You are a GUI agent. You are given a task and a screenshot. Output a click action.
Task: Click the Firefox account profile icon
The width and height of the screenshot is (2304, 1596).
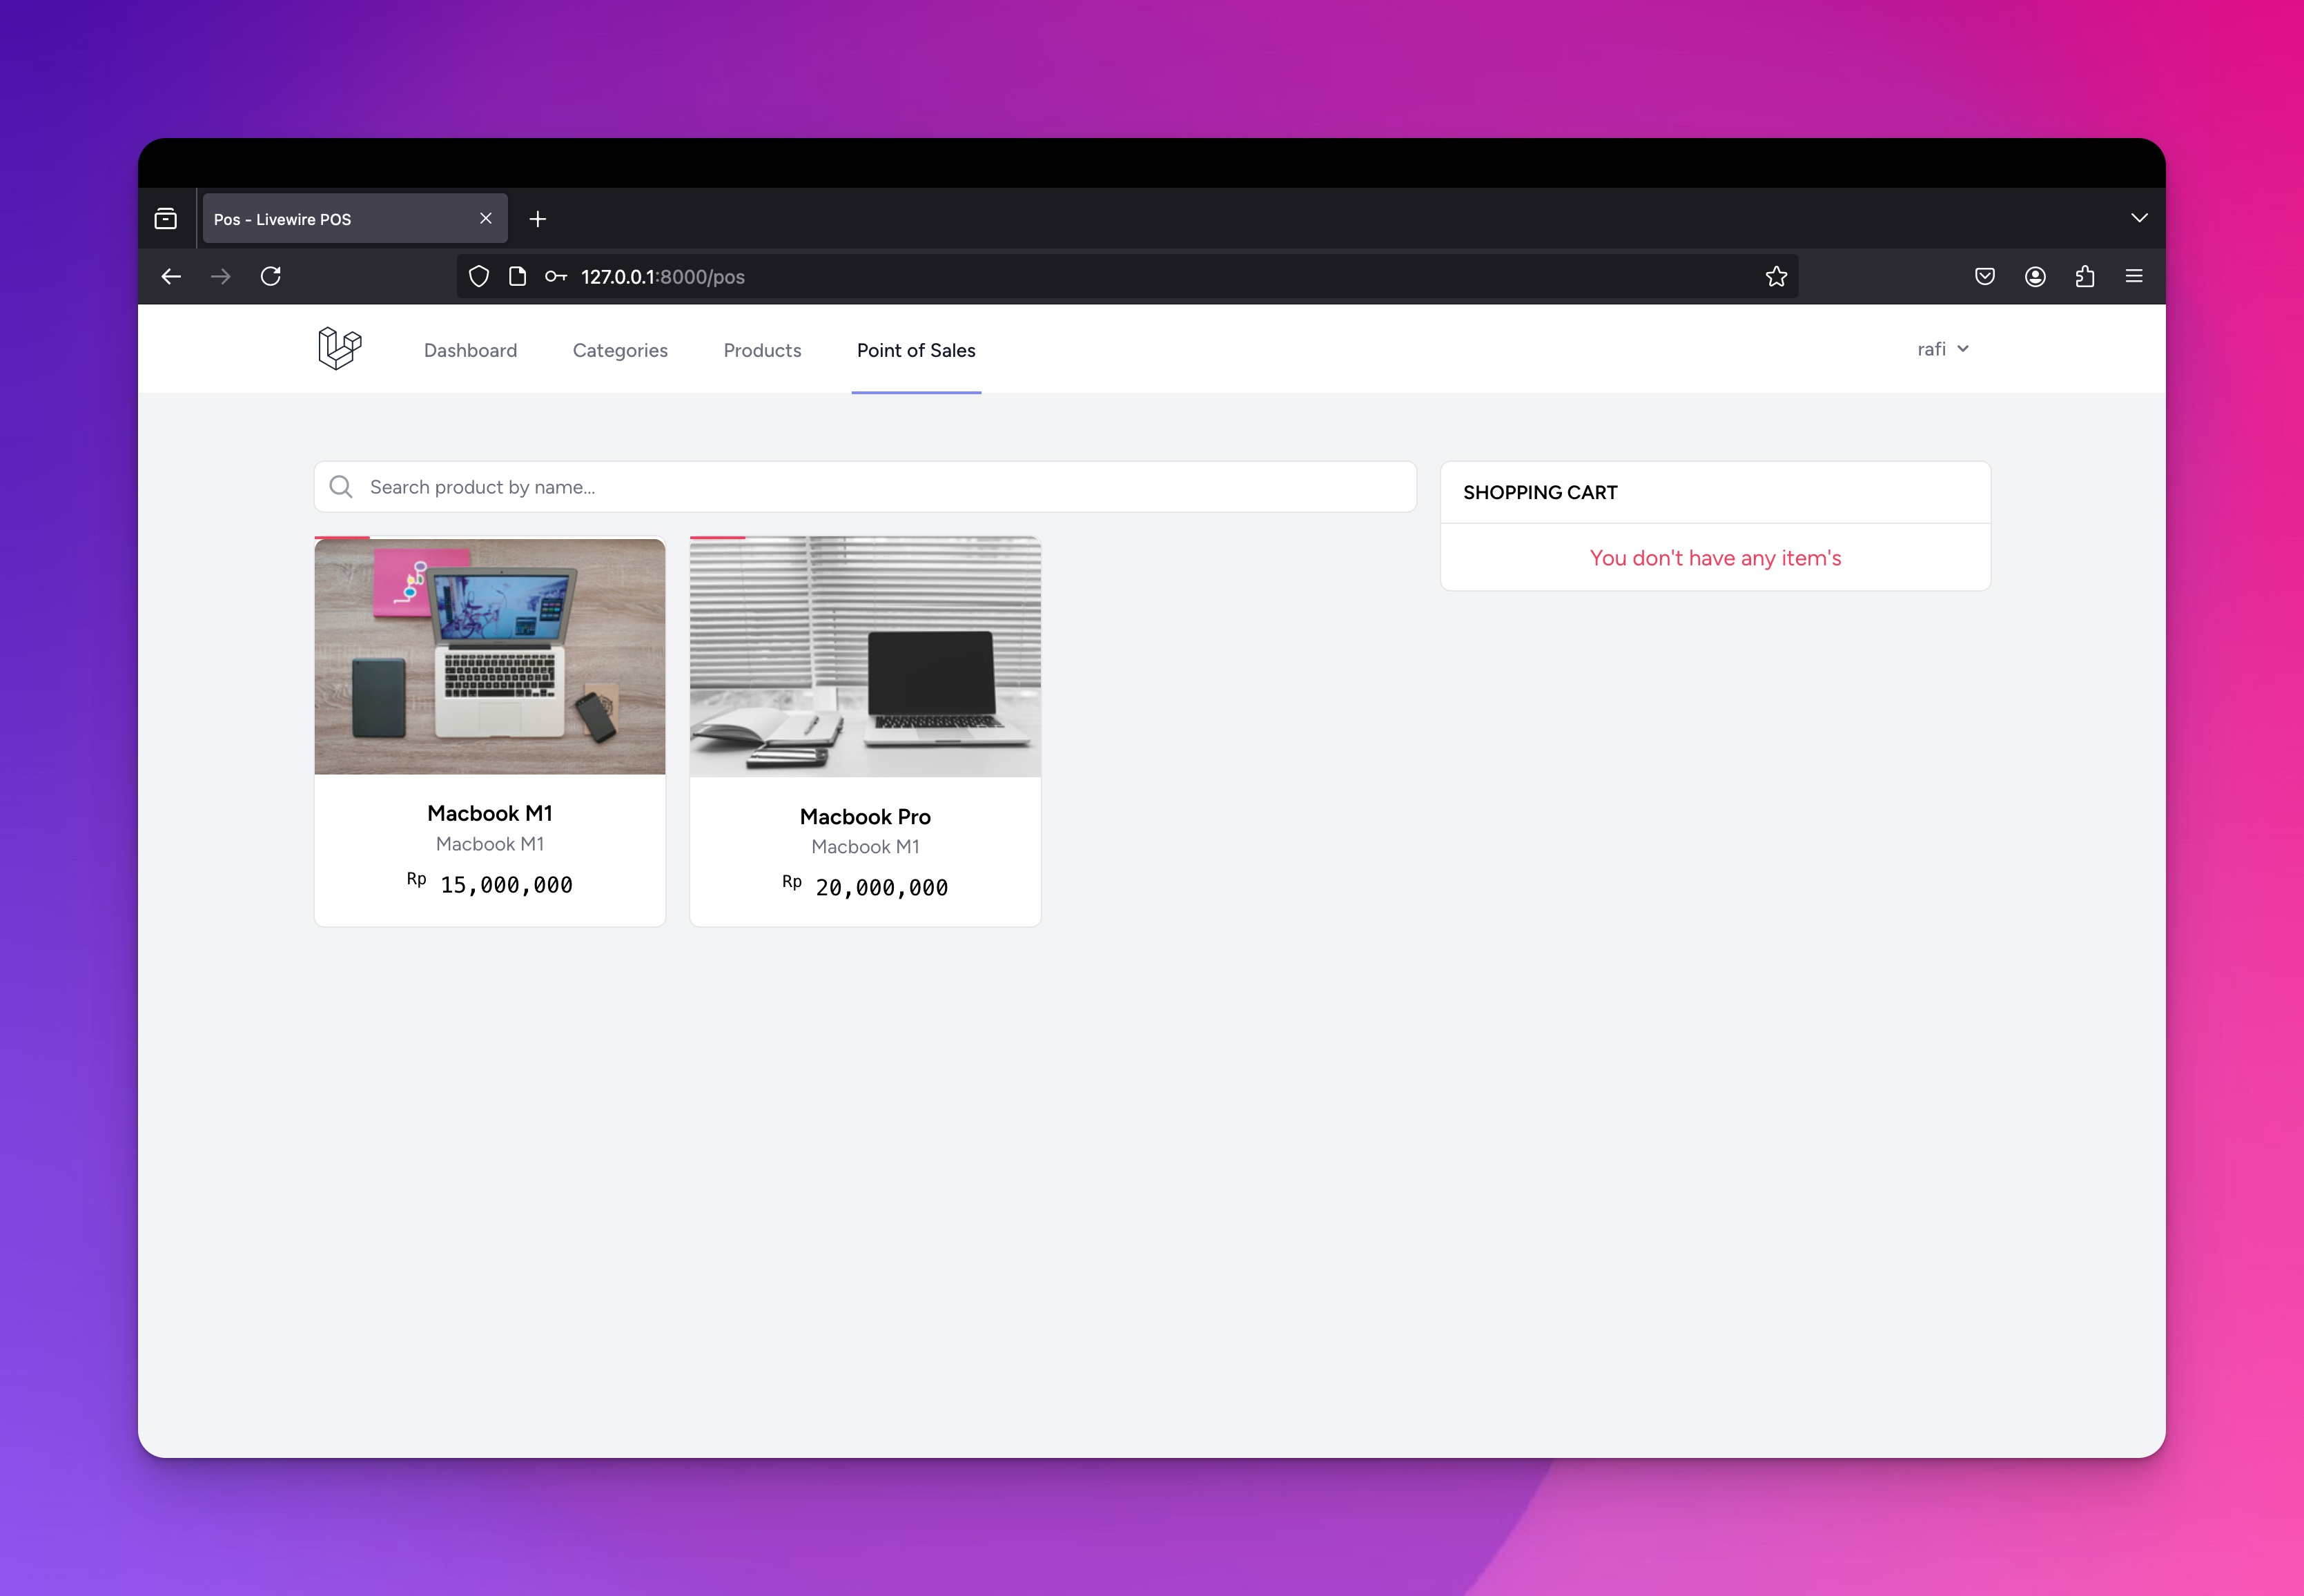tap(2034, 276)
